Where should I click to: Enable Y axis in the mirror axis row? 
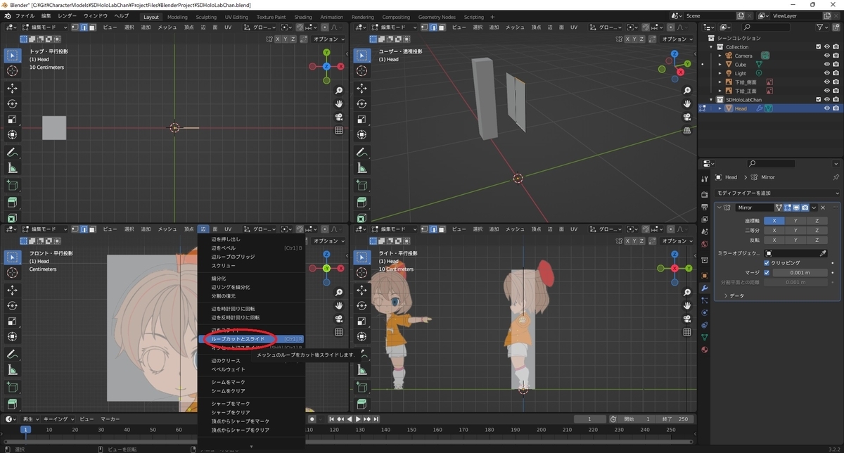point(795,221)
